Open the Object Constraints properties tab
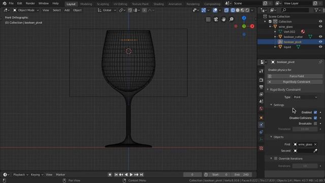325x183 pixels. (x=261, y=132)
